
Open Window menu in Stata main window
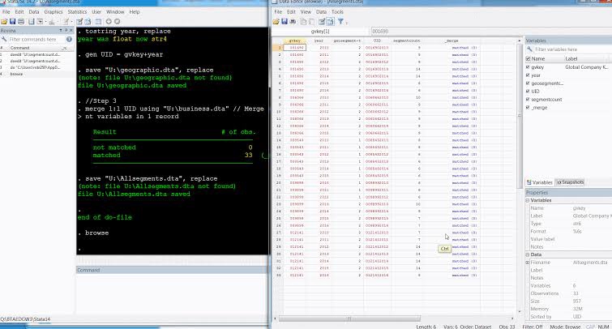tap(115, 12)
